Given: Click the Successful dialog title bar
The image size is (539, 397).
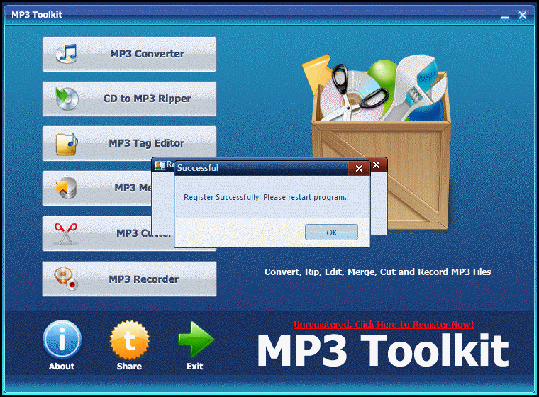Looking at the screenshot, I should click(261, 168).
